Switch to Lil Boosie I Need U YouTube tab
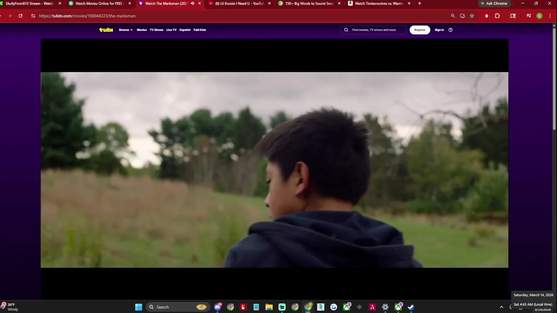Image resolution: width=557 pixels, height=313 pixels. (x=239, y=3)
